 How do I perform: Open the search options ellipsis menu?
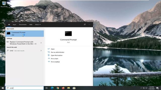[90, 24]
